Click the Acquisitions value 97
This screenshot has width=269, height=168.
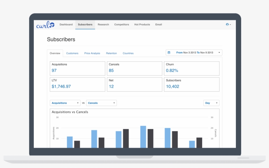(x=54, y=70)
